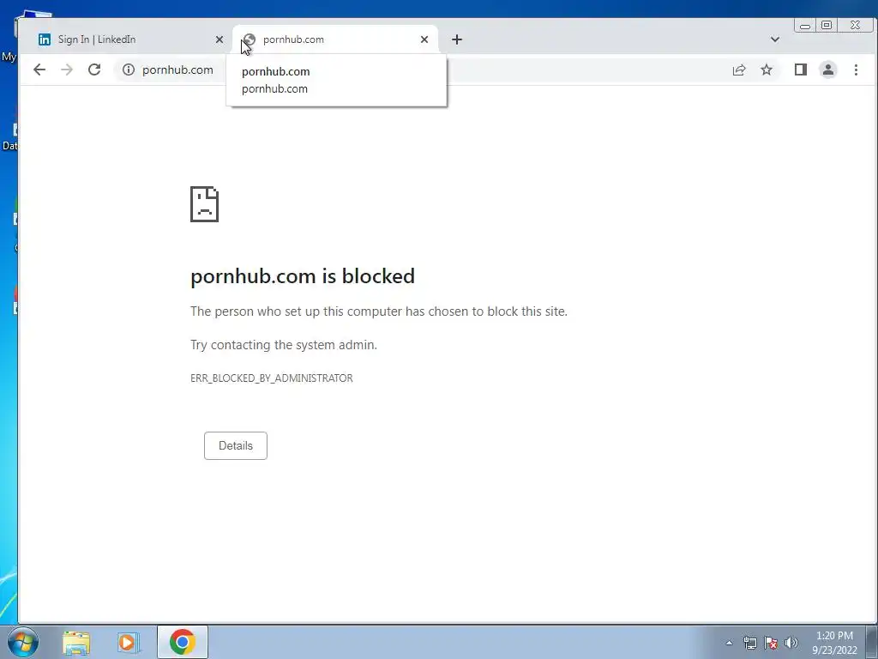Restore down the Chrome window
Screen dimensions: 878x659
(827, 25)
